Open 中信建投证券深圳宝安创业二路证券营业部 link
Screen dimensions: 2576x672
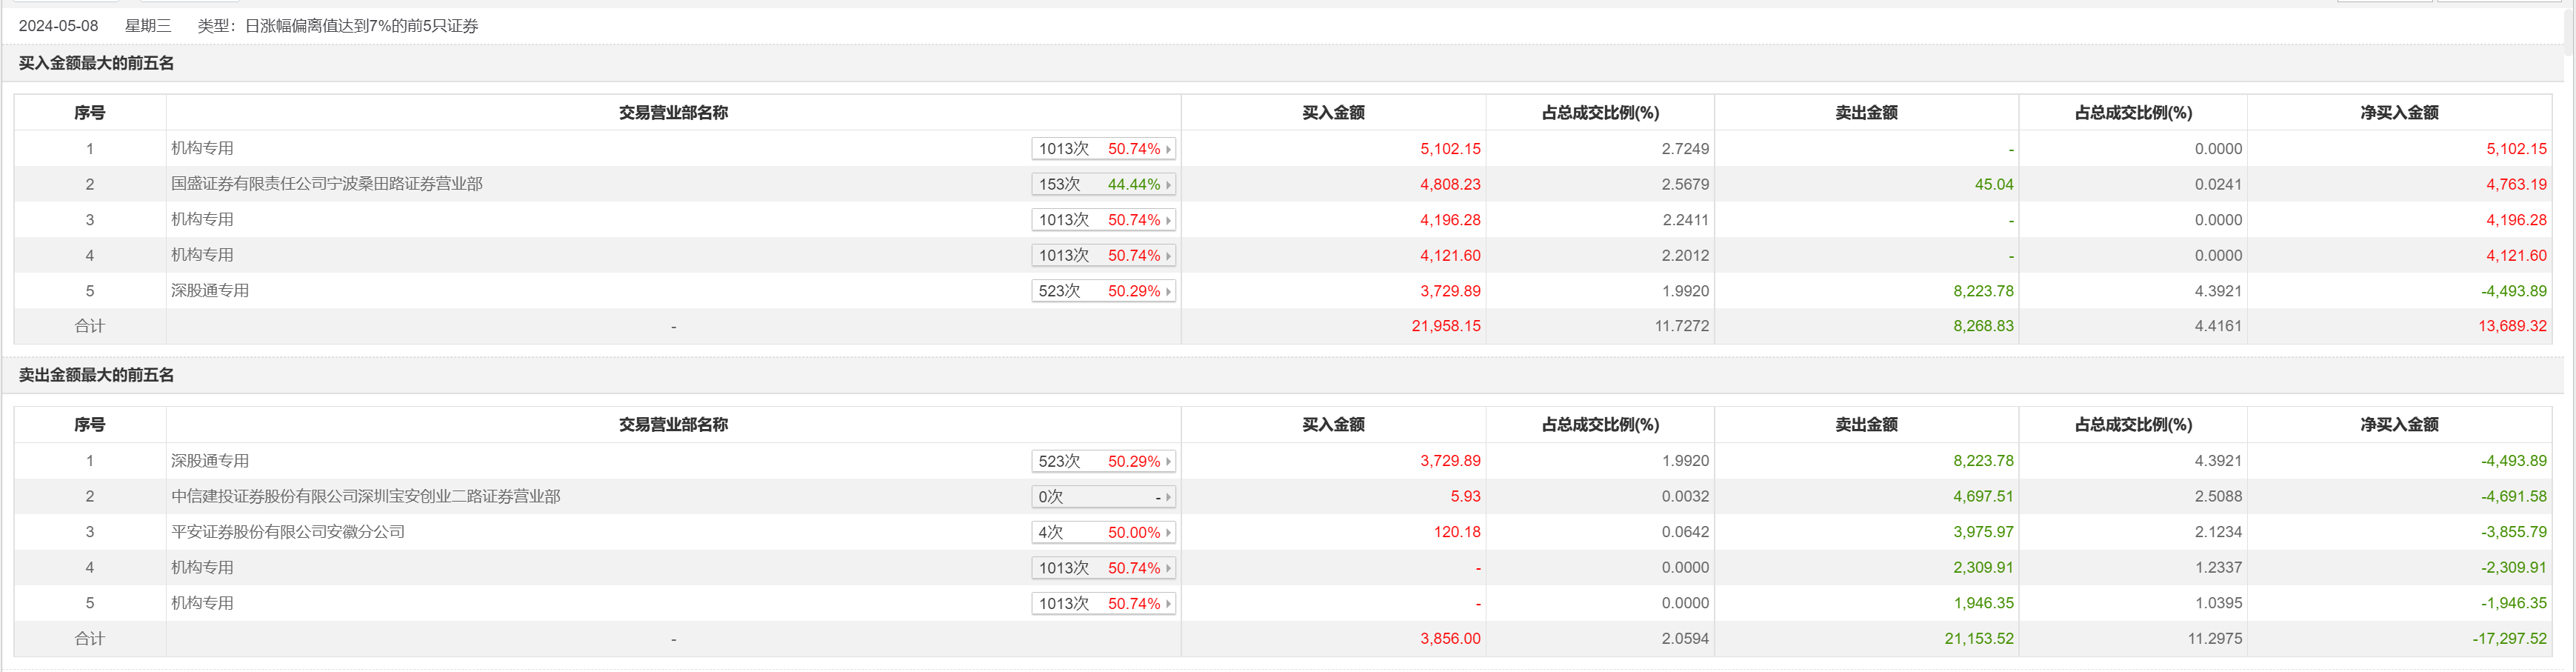tap(365, 496)
